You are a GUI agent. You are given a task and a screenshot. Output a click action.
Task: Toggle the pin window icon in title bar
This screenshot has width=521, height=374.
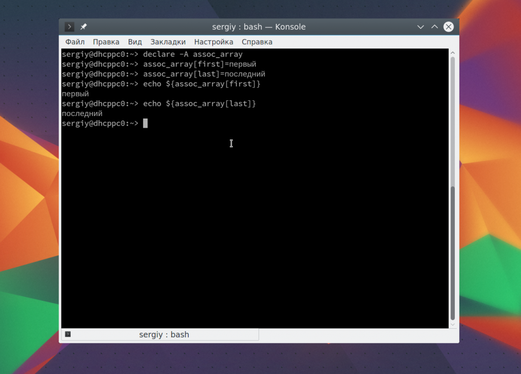(83, 26)
